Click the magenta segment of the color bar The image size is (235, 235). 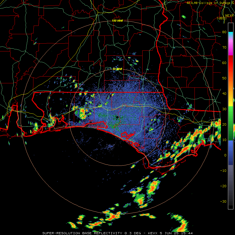231,48
